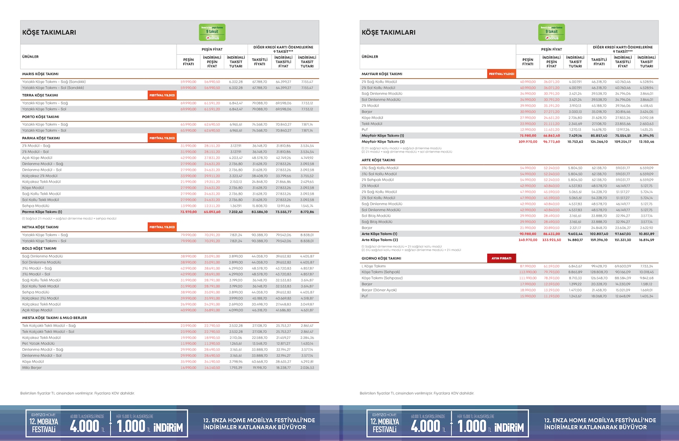Click the Bonus 9 taksit badge above the Maris table
The height and width of the screenshot is (441, 679).
(212, 32)
